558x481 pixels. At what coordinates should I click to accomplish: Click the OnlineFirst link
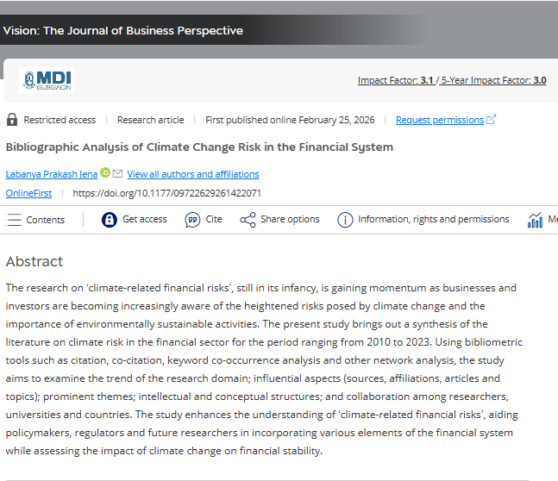29,193
